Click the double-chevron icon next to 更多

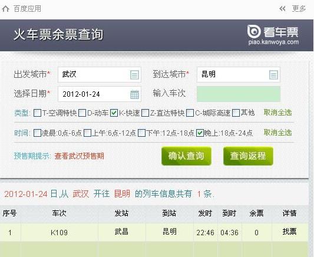tap(282, 9)
